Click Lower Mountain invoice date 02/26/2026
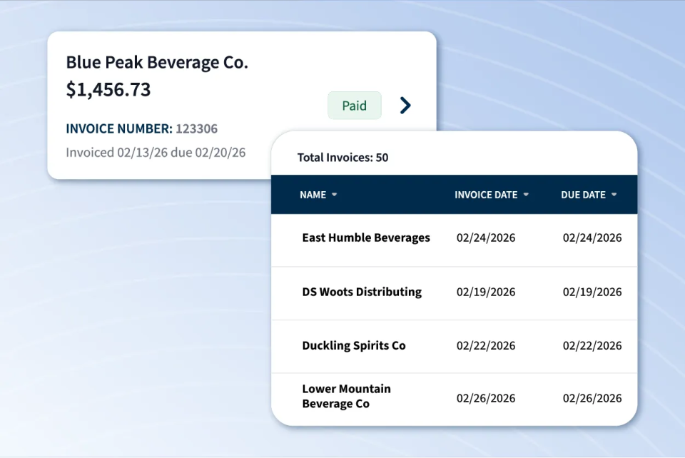This screenshot has height=458, width=685. click(x=486, y=398)
